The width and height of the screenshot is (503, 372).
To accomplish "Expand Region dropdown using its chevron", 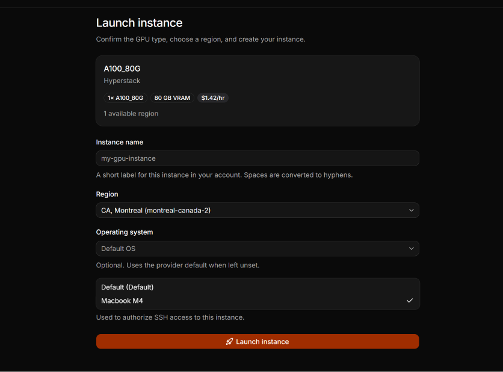I will 412,210.
